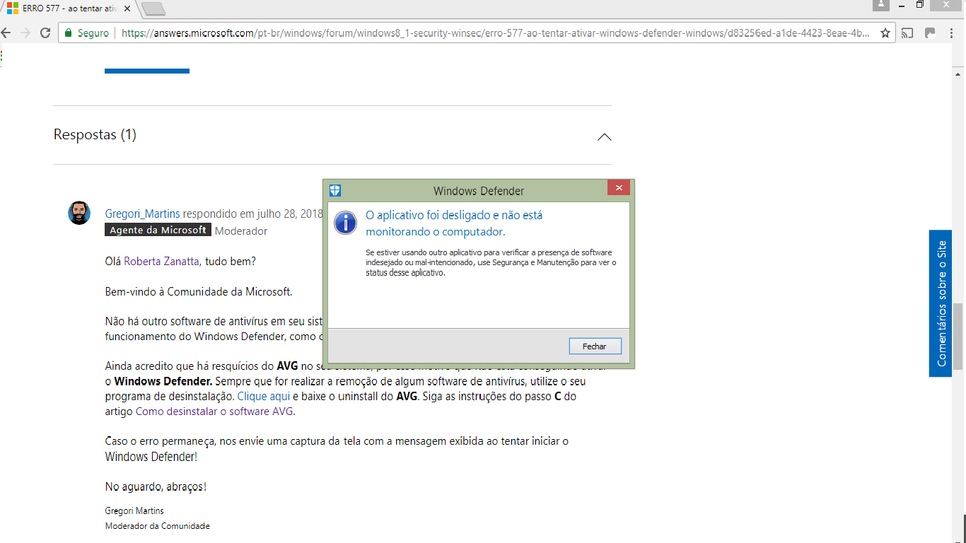Go back to the previous page
The image size is (966, 543).
tap(6, 33)
